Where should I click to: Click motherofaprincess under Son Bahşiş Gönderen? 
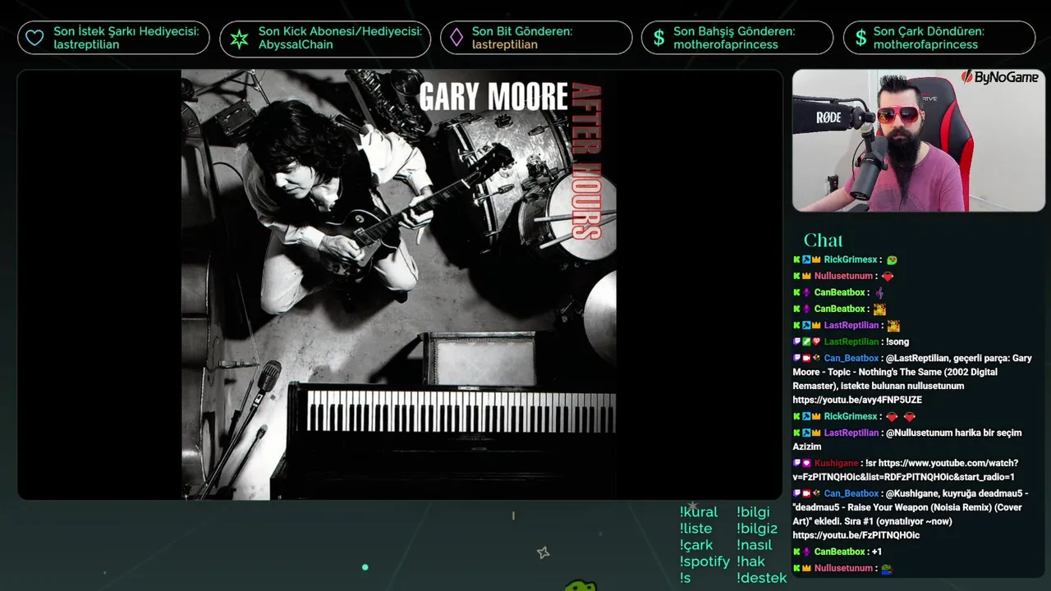[x=726, y=44]
